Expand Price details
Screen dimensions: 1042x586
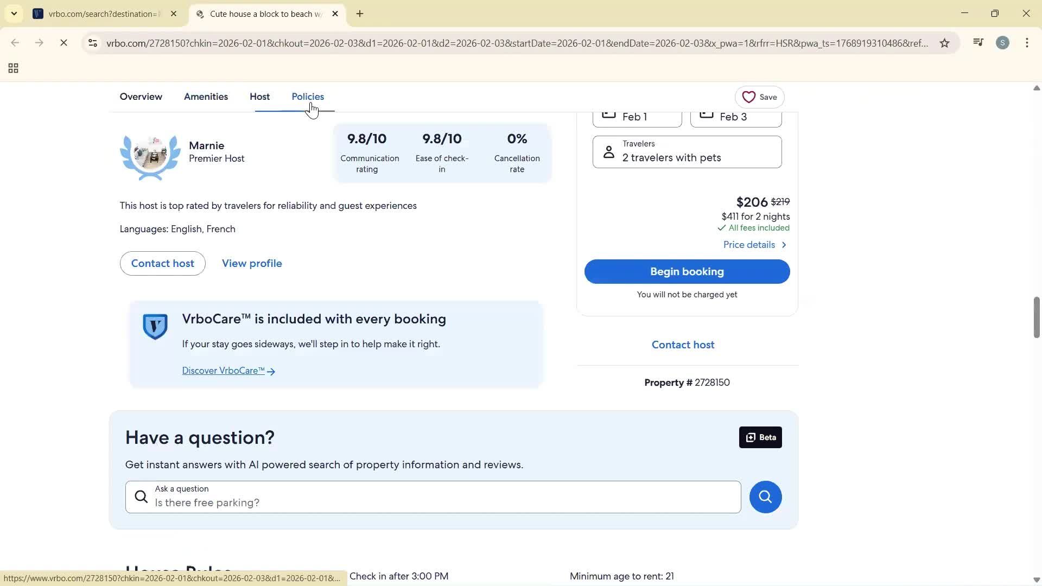tap(754, 245)
